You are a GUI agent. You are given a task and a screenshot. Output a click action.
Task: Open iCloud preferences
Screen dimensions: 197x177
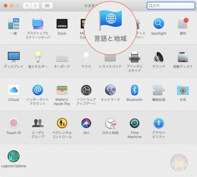point(14,90)
